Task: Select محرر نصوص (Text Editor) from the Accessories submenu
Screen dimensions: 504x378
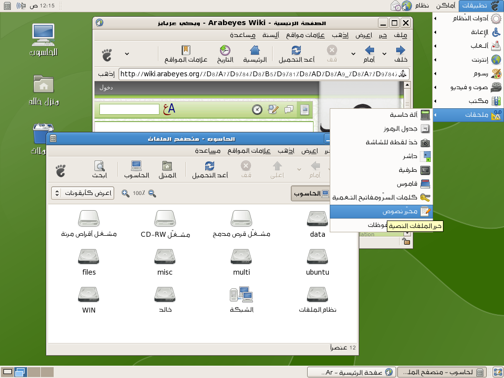Action: (400, 212)
